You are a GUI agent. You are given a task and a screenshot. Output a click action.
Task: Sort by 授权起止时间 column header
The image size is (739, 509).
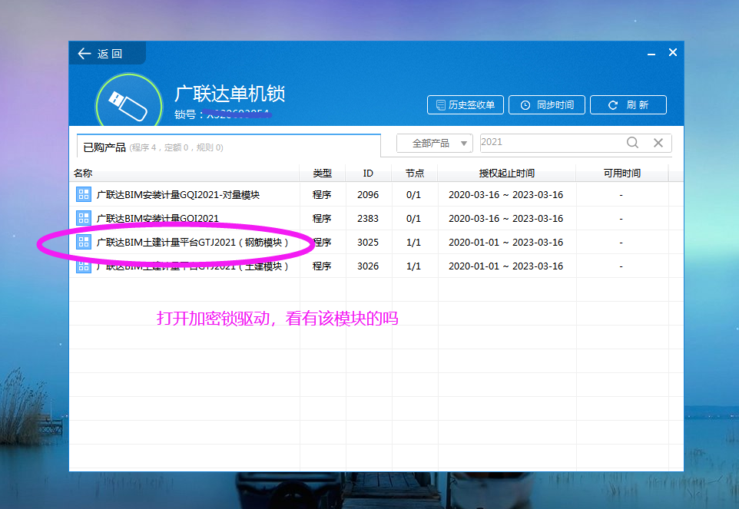click(507, 174)
